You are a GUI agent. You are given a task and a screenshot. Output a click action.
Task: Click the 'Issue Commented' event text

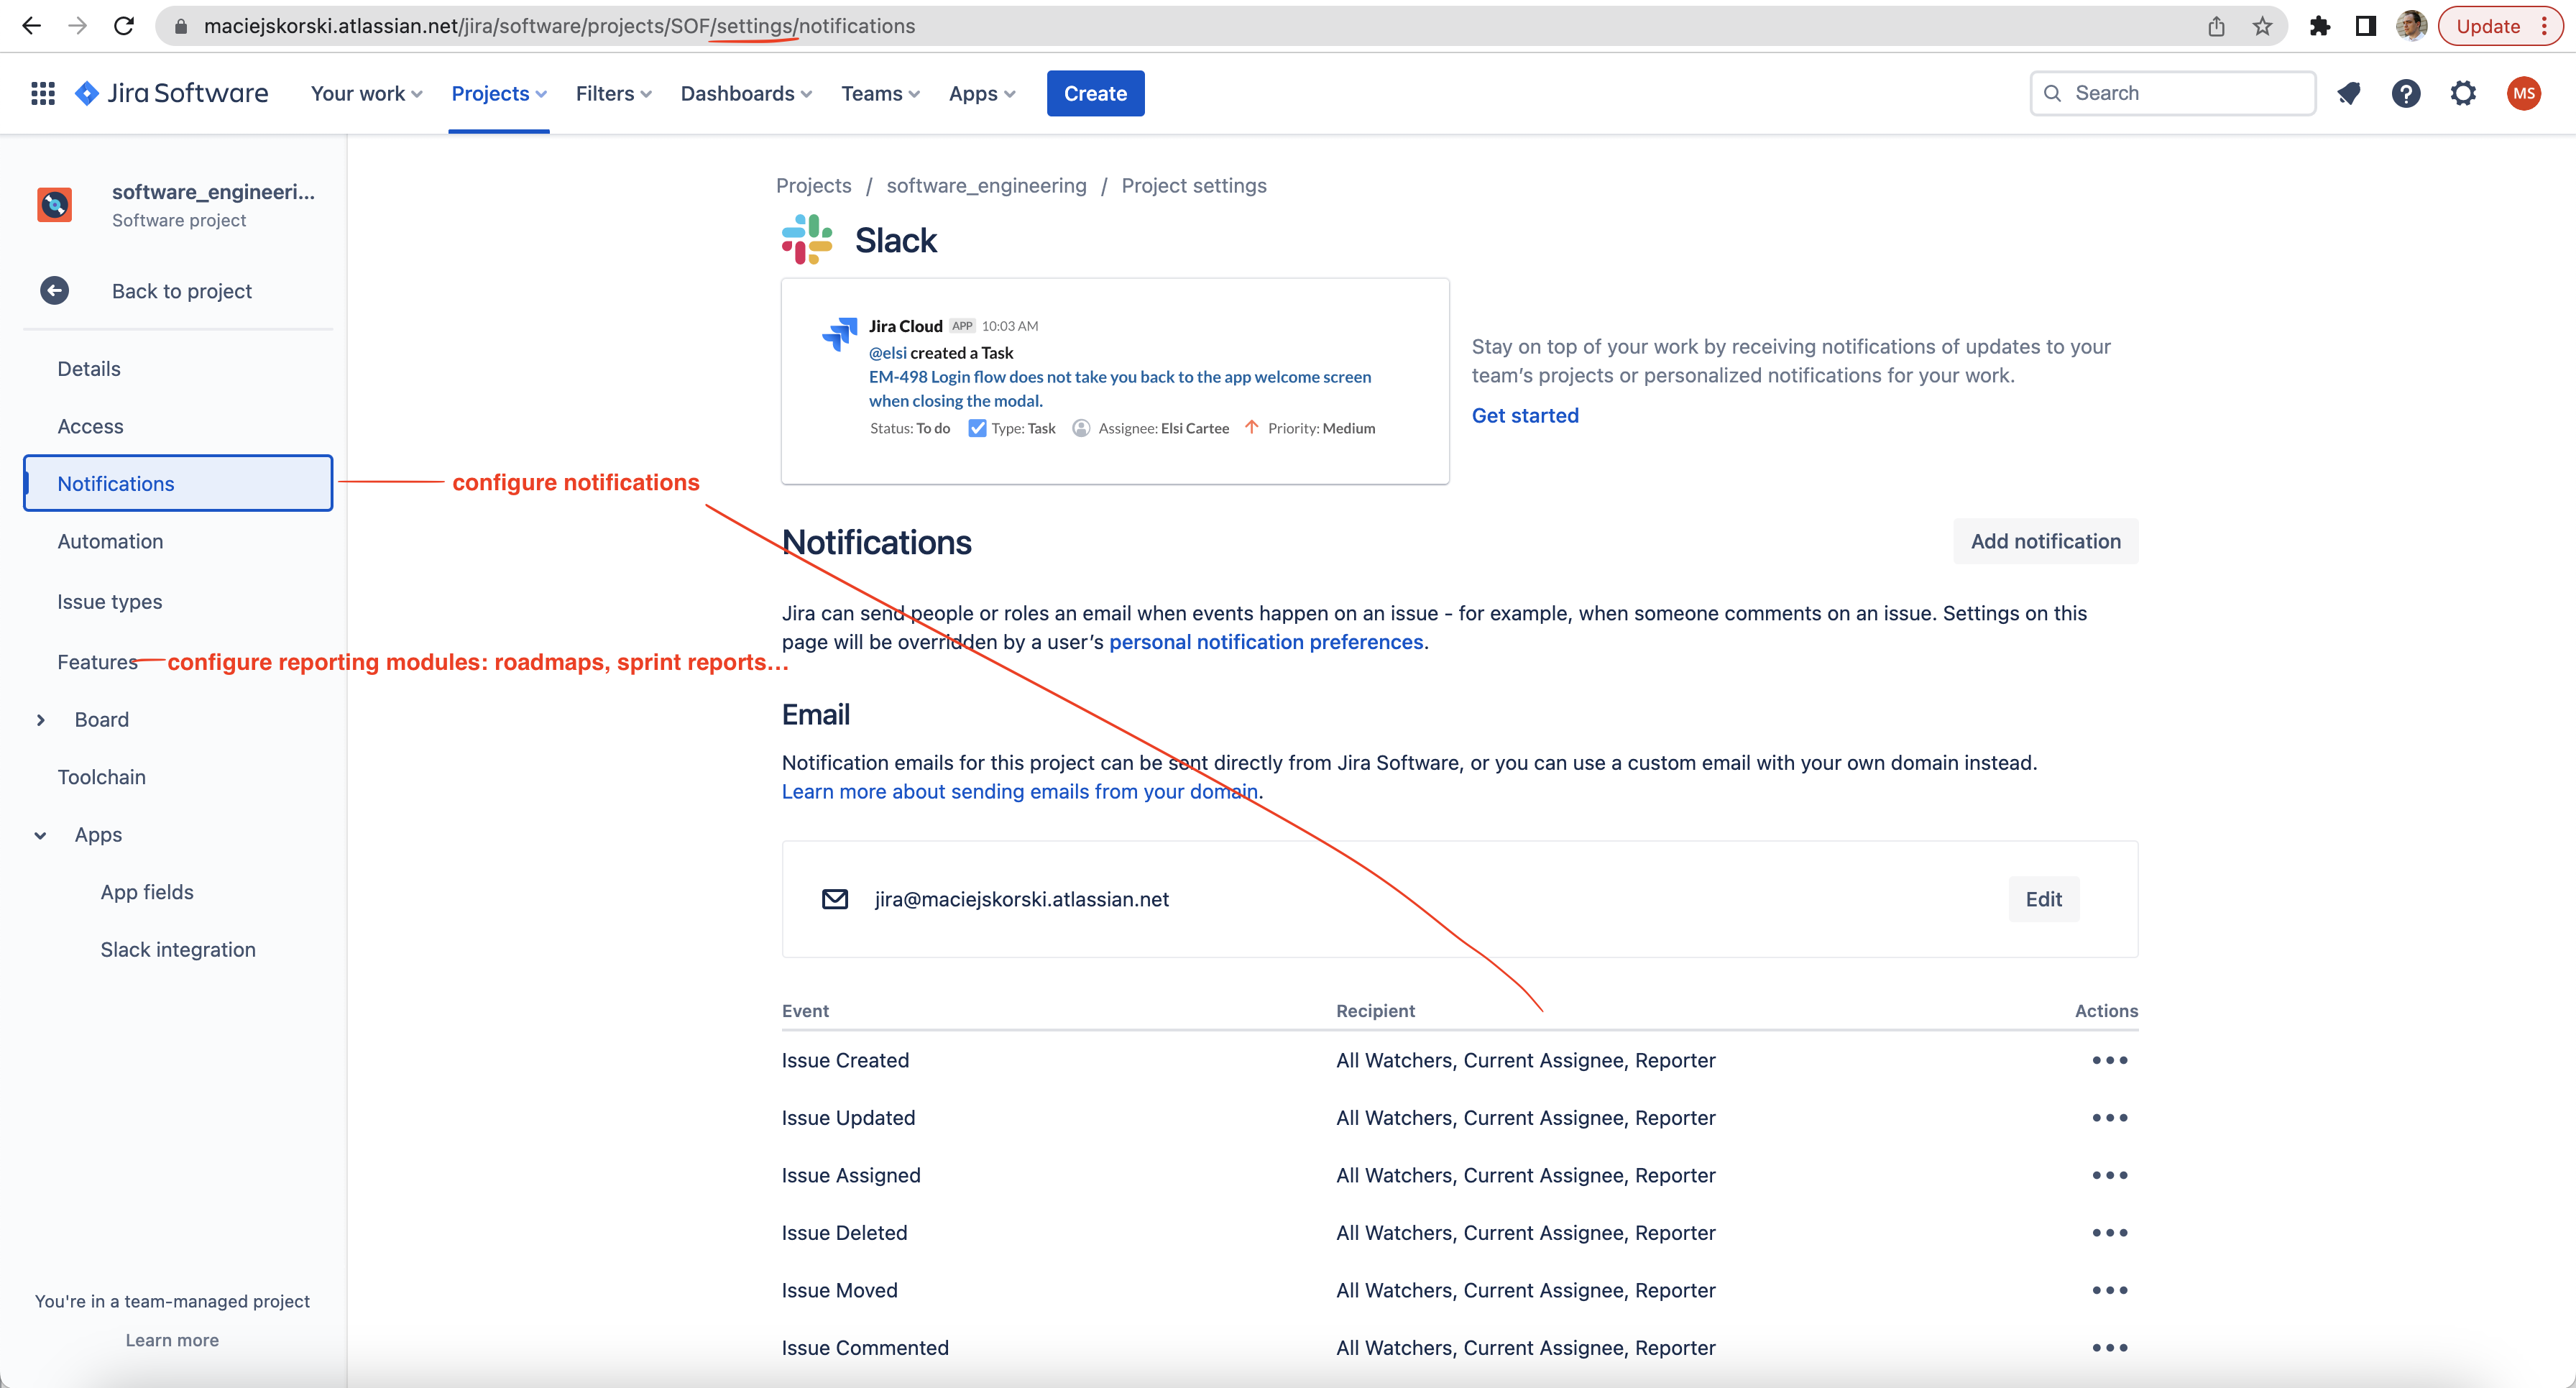[865, 1348]
